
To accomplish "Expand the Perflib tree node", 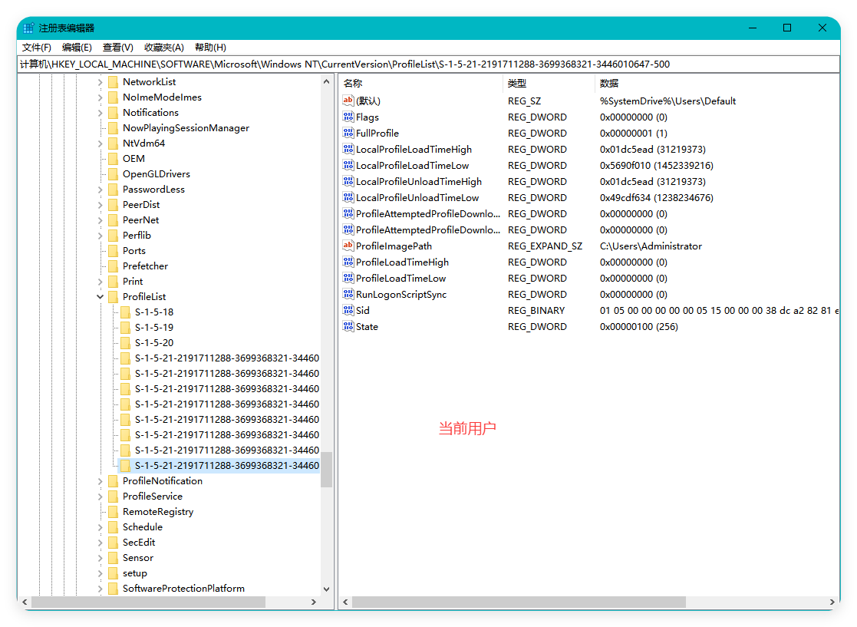I will [100, 236].
